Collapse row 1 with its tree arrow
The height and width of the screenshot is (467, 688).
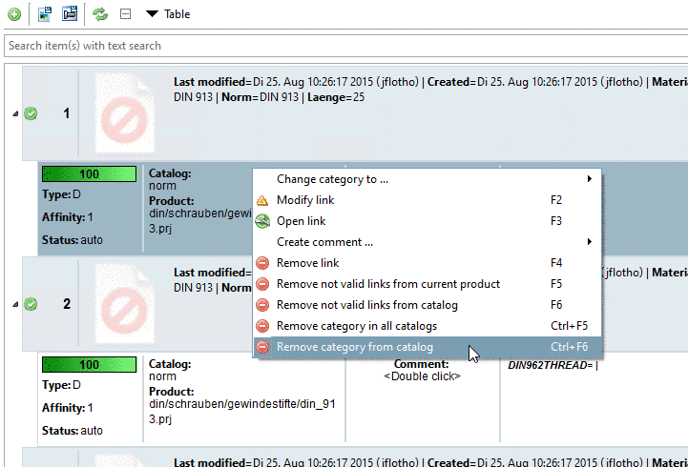click(15, 114)
